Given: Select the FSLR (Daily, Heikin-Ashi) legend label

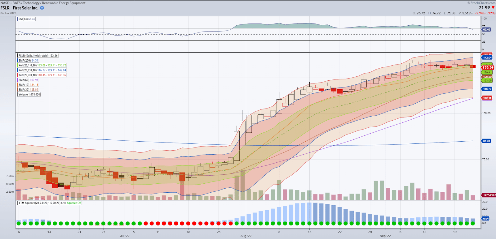Looking at the screenshot, I should (x=38, y=56).
